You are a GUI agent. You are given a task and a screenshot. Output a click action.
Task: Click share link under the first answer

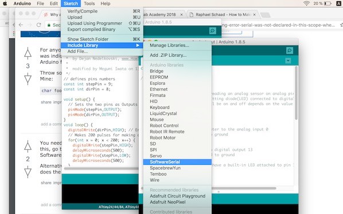(46, 102)
